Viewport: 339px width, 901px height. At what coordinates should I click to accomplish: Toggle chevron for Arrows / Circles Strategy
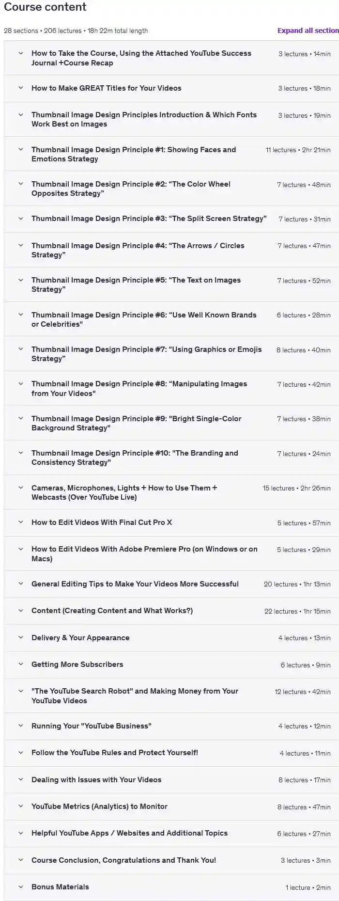point(21,246)
